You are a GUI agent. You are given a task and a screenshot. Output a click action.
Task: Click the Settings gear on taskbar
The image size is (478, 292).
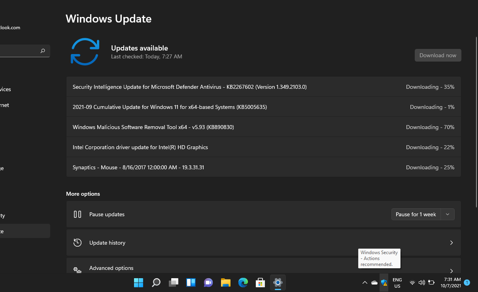[278, 283]
